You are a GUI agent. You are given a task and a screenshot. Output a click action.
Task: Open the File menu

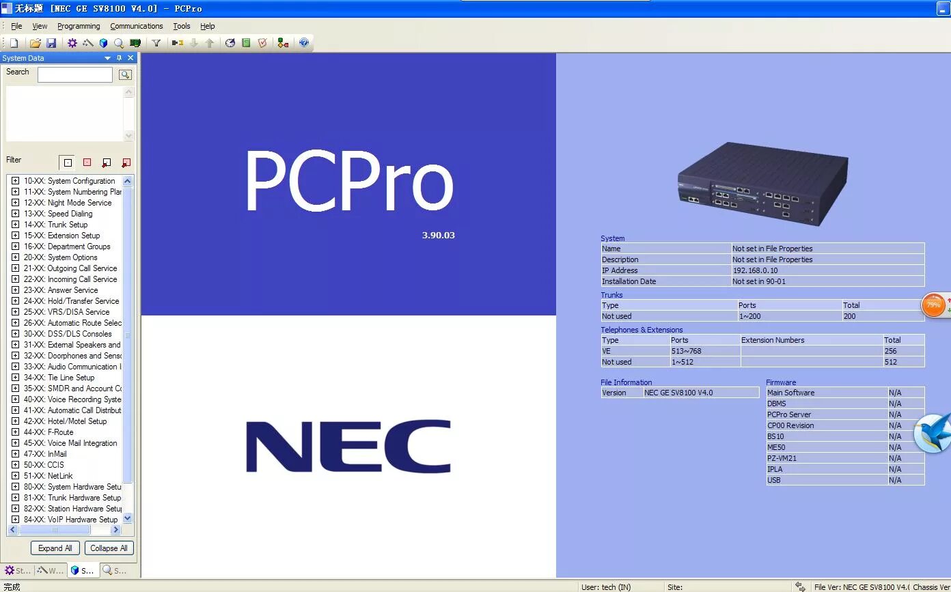pyautogui.click(x=16, y=26)
